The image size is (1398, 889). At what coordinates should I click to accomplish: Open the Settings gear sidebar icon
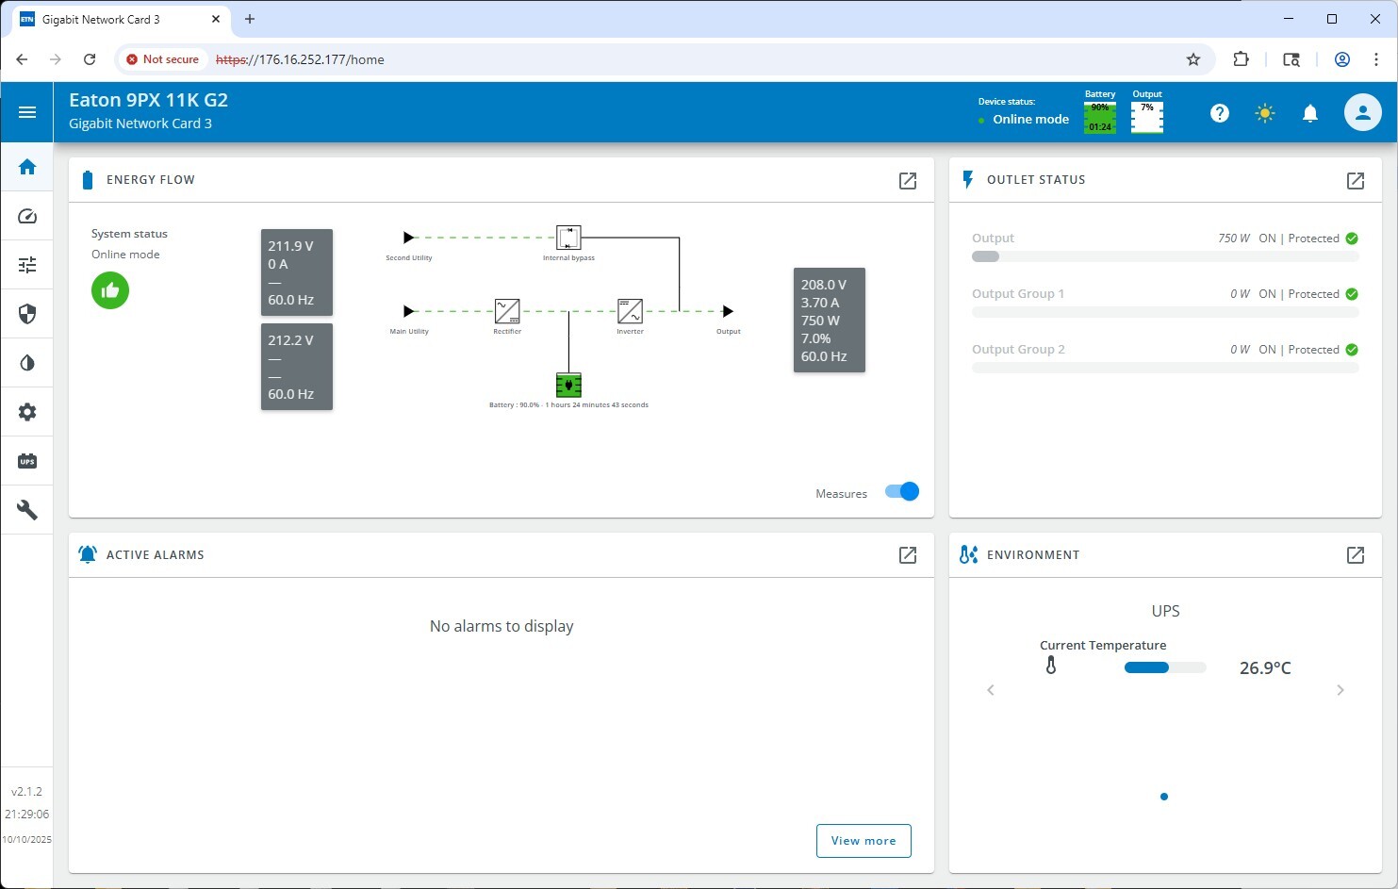pos(27,412)
